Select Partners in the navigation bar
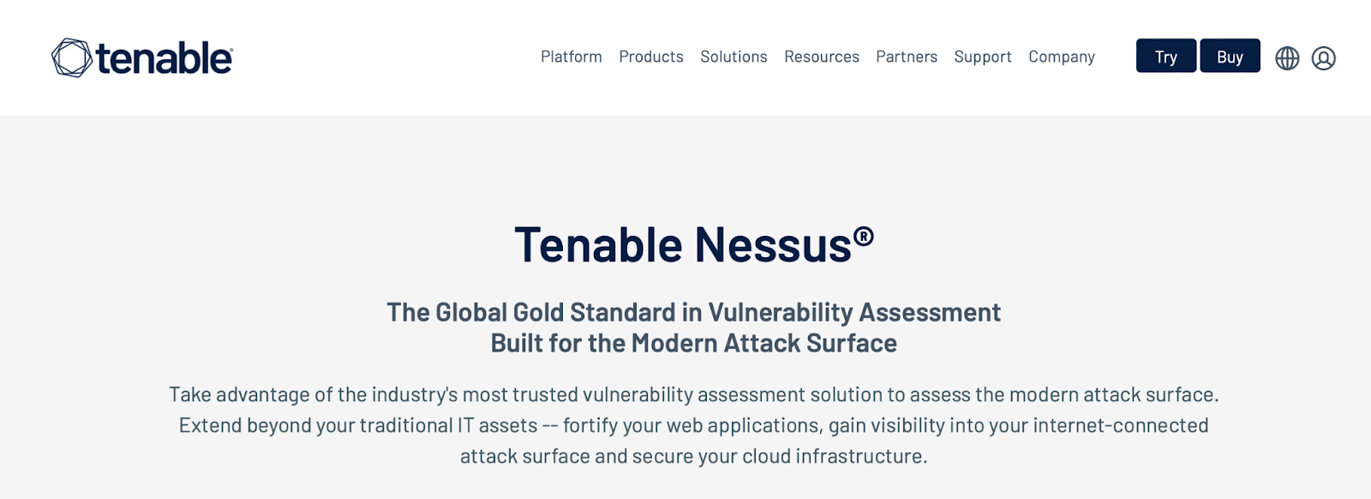Image resolution: width=1371 pixels, height=499 pixels. (907, 57)
